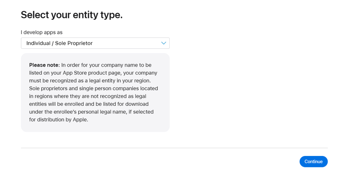Click the Continue button
Screen dimensions: 350x176
click(313, 162)
